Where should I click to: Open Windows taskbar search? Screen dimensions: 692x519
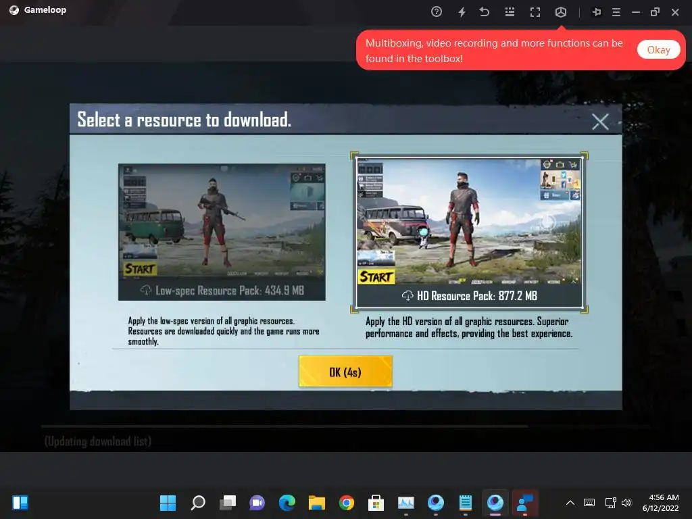tap(198, 503)
